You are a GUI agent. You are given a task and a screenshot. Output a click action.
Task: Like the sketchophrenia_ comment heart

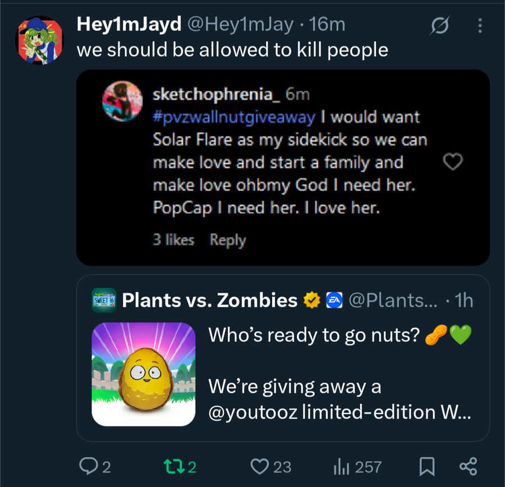pos(453,162)
